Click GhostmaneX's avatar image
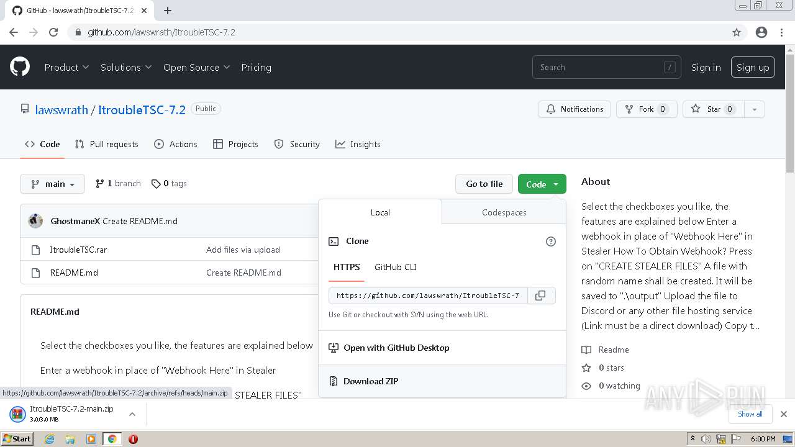The width and height of the screenshot is (795, 447). click(35, 221)
